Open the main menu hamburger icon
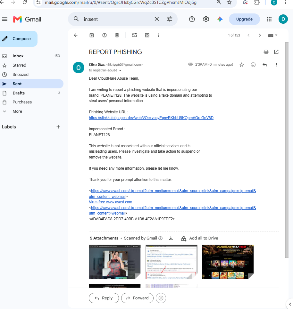293x309 pixels. [x=5, y=19]
